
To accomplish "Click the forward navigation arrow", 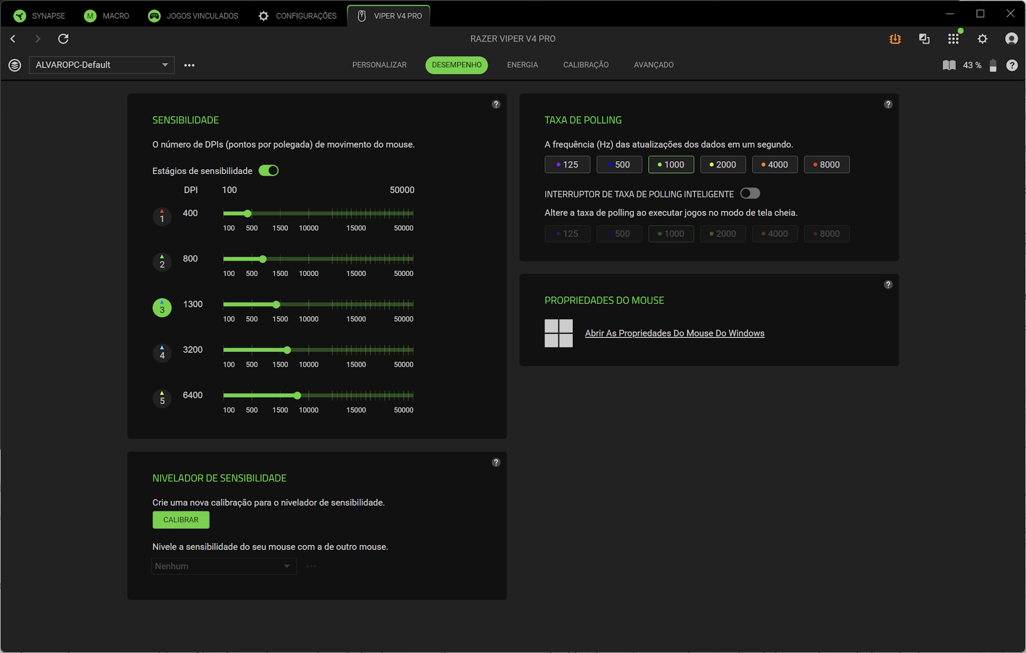I will [x=37, y=38].
